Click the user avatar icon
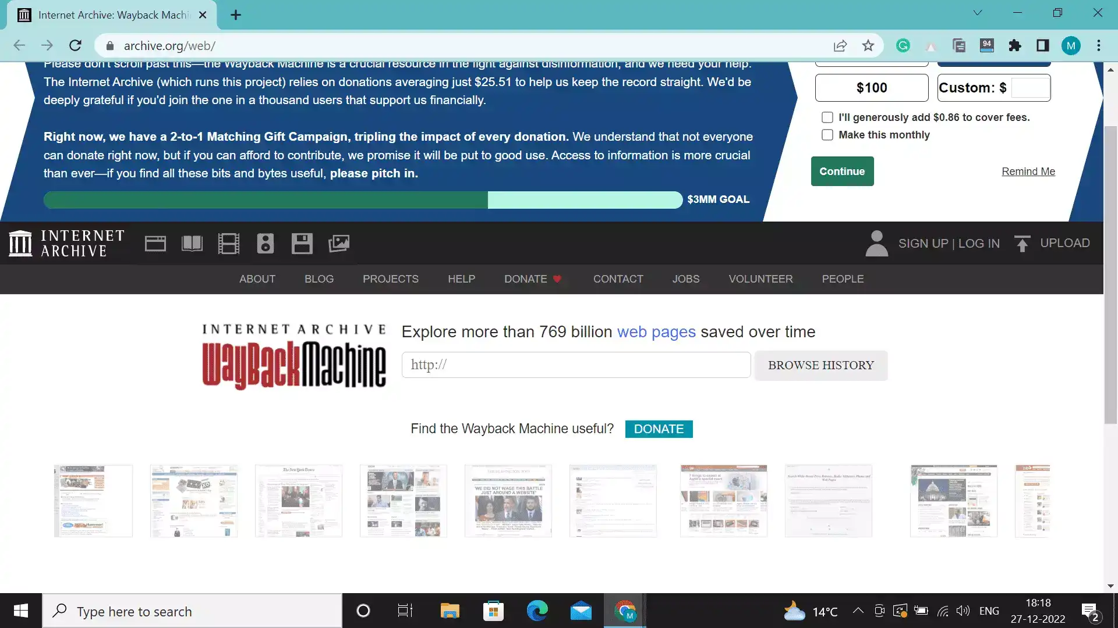This screenshot has width=1118, height=628. click(876, 244)
